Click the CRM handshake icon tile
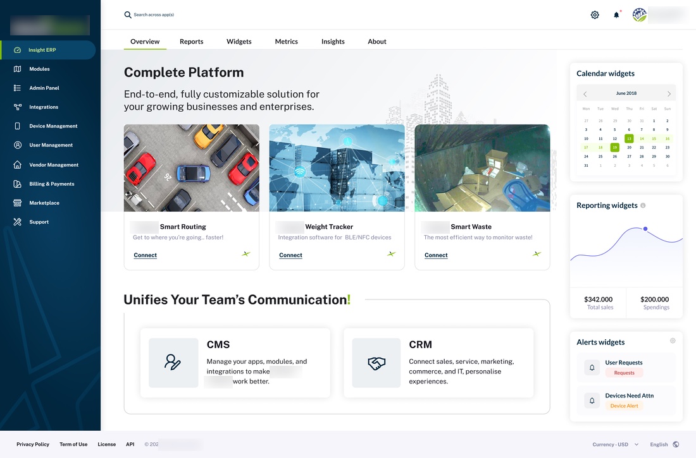Image resolution: width=696 pixels, height=458 pixels. (x=376, y=363)
